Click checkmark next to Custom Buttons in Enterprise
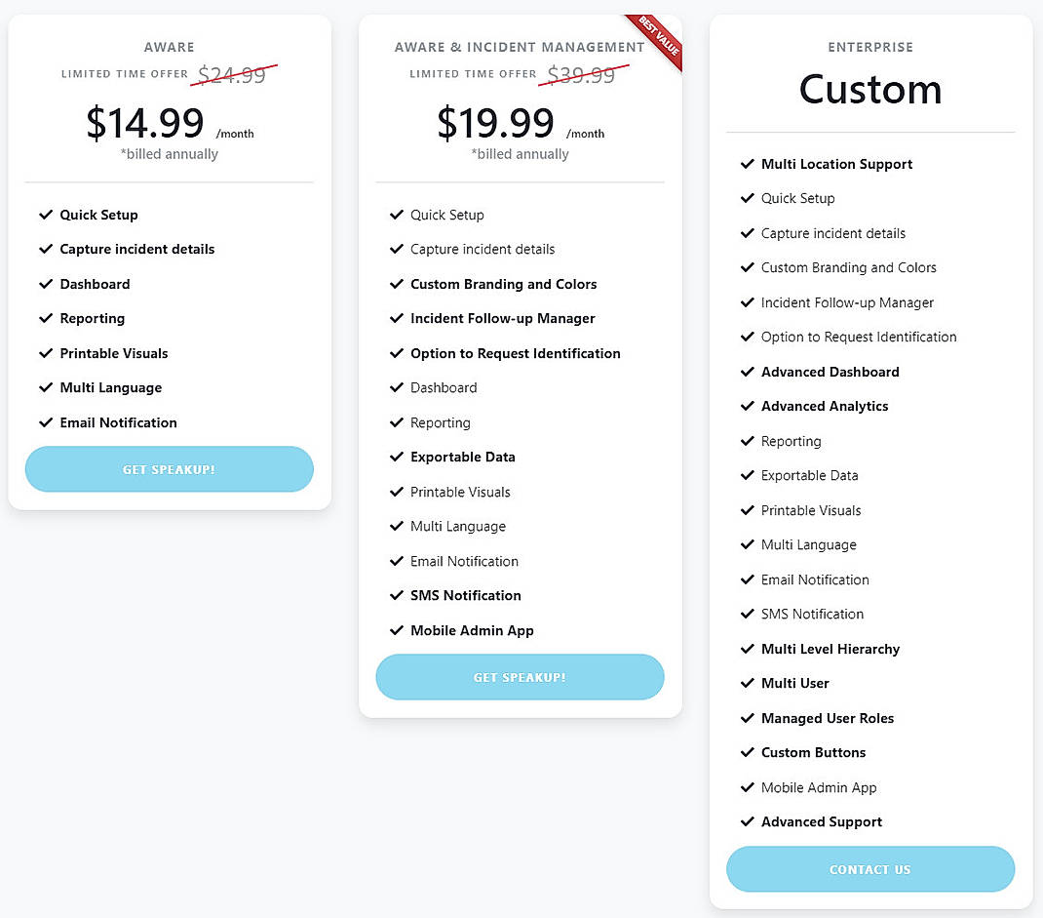The height and width of the screenshot is (918, 1043). [x=748, y=752]
